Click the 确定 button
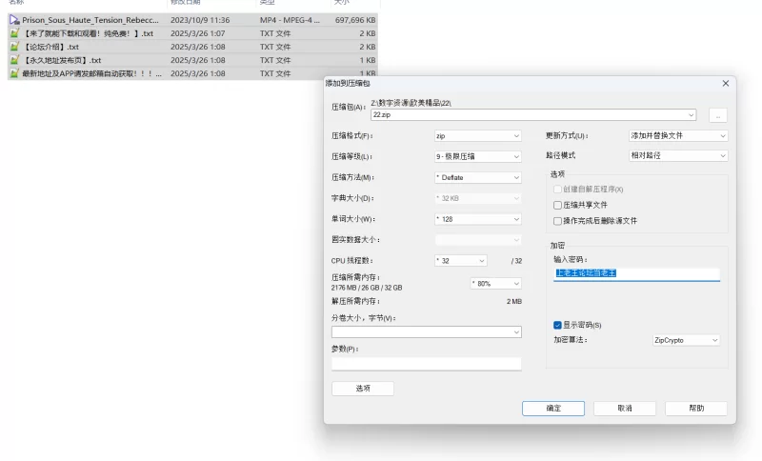 pyautogui.click(x=553, y=409)
